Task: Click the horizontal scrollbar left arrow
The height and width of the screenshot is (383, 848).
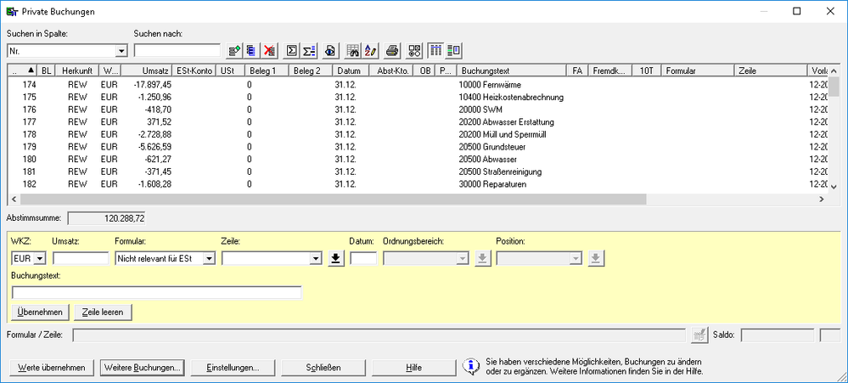Action: [x=13, y=199]
